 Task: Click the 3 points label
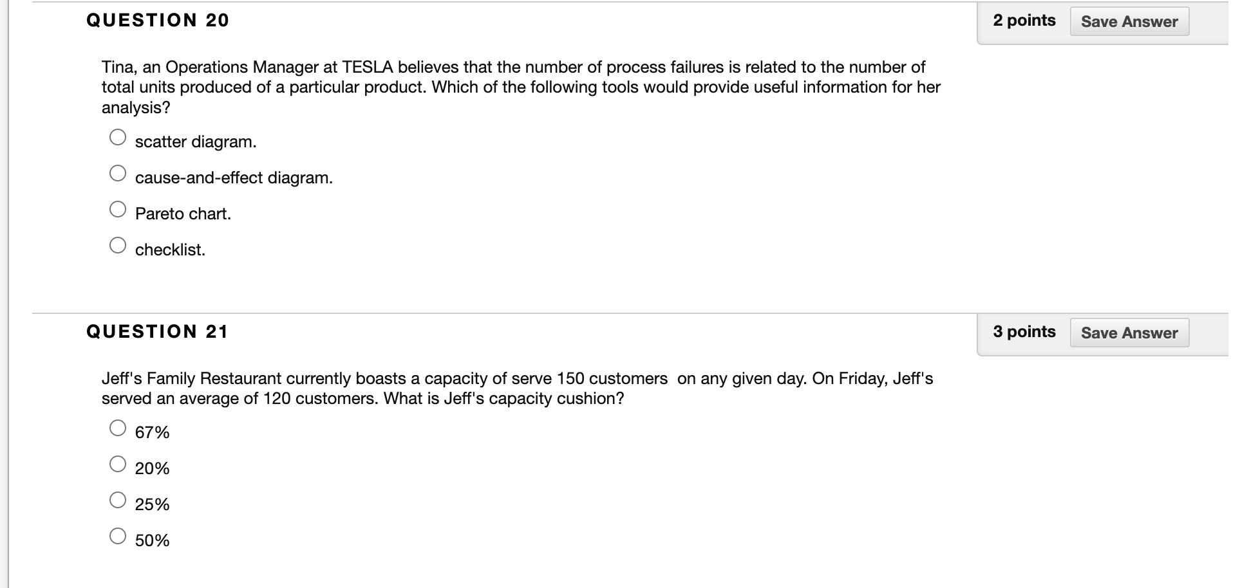[x=1024, y=331]
